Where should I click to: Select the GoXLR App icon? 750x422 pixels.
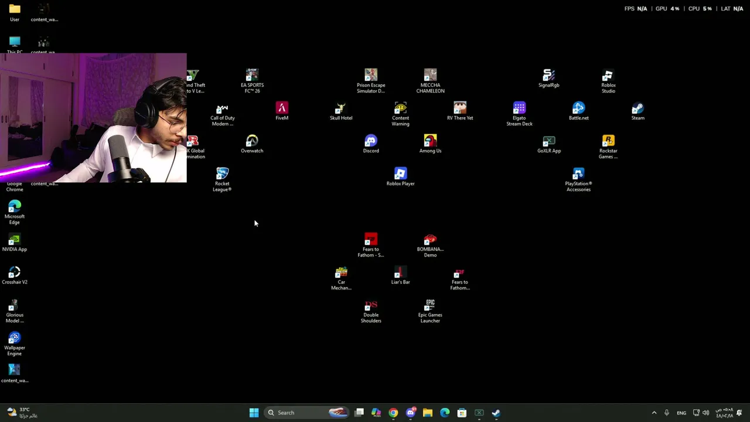(x=549, y=144)
